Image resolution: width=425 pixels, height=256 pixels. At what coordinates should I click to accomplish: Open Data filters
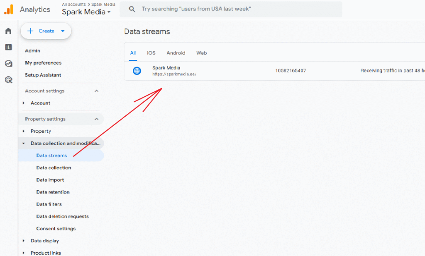click(49, 204)
